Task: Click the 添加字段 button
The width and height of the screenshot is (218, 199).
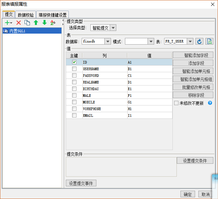Action: (x=193, y=63)
